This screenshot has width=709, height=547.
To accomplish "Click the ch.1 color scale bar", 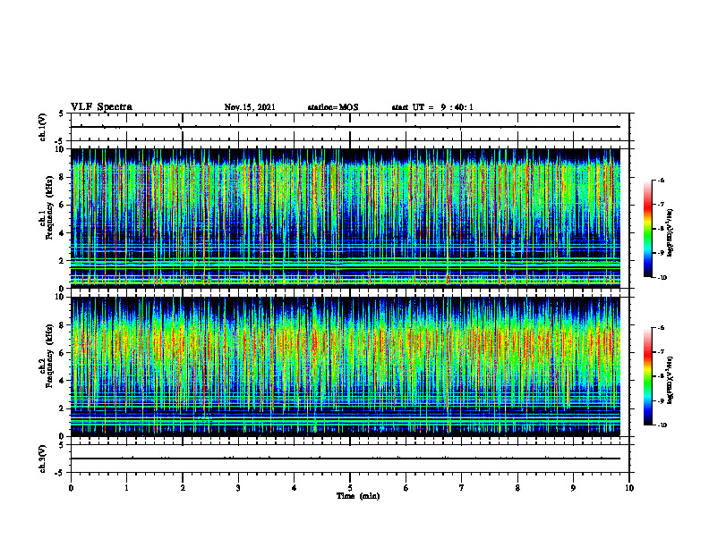I will pyautogui.click(x=647, y=229).
